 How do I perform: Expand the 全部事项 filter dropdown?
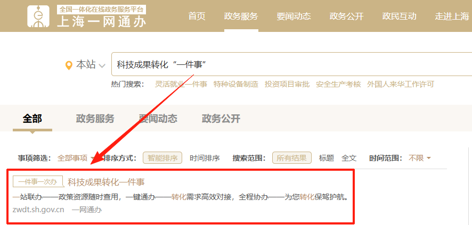coord(76,158)
